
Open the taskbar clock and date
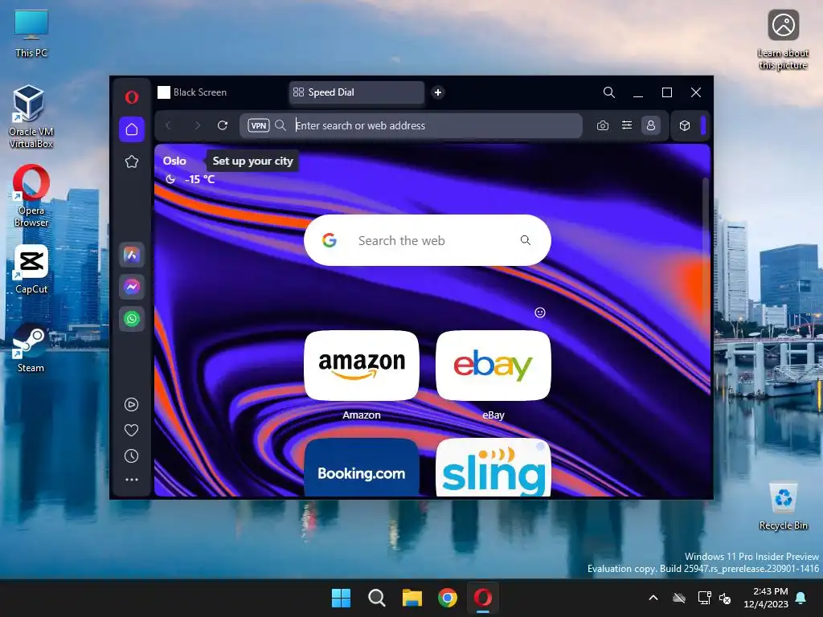point(766,598)
